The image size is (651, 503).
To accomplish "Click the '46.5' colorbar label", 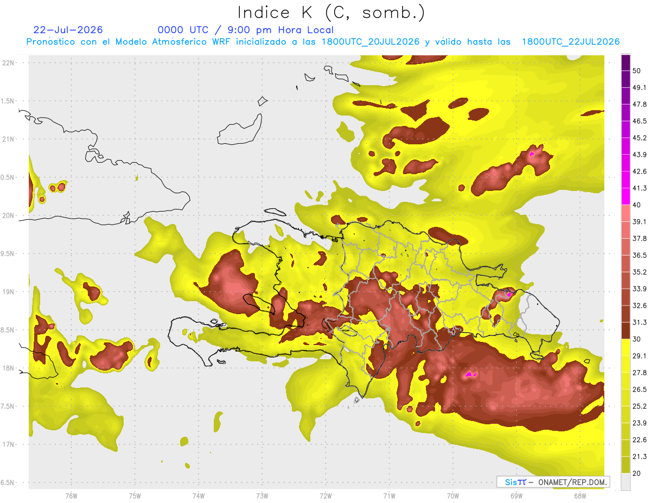I will [639, 121].
